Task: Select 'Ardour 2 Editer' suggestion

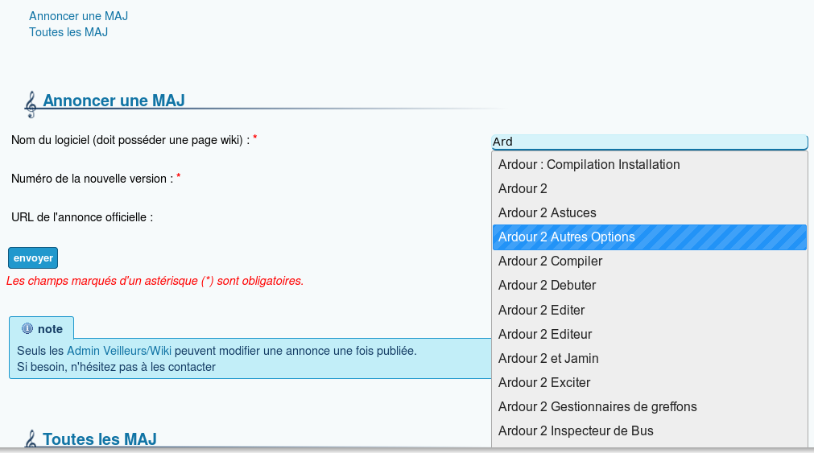Action: [650, 310]
